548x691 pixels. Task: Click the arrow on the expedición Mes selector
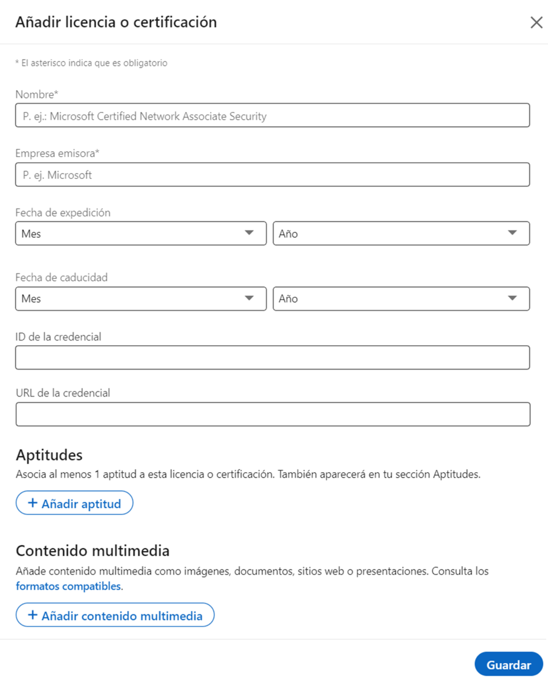tap(249, 233)
